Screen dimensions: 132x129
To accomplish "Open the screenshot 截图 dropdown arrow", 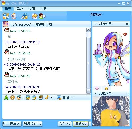I will pos(72,98).
